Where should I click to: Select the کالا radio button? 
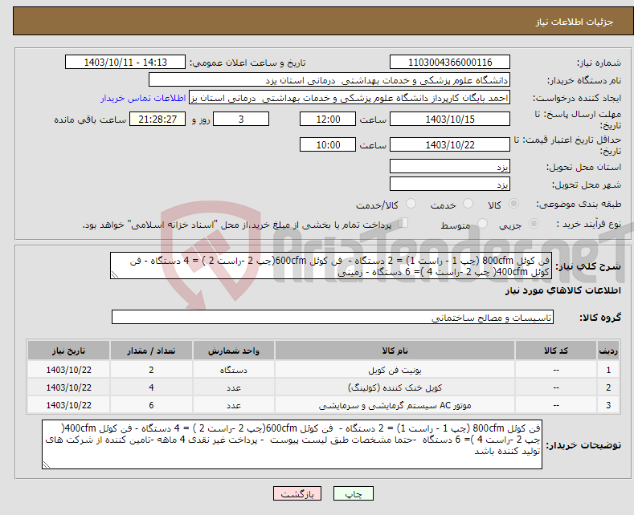click(x=513, y=204)
